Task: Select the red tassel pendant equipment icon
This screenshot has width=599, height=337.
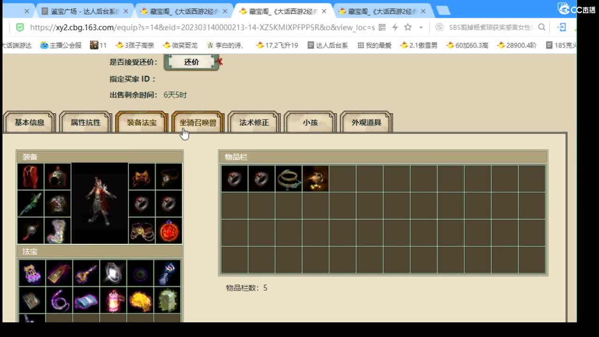Action: coord(30,231)
